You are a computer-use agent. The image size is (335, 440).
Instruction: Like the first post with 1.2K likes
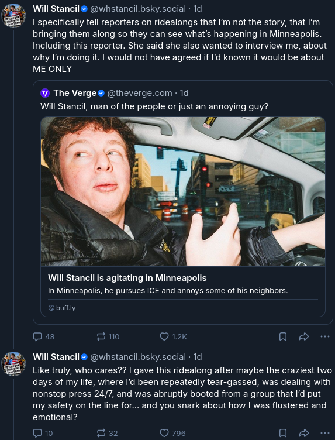(173, 336)
